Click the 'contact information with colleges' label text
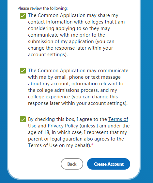The width and height of the screenshot is (153, 183). click(66, 22)
